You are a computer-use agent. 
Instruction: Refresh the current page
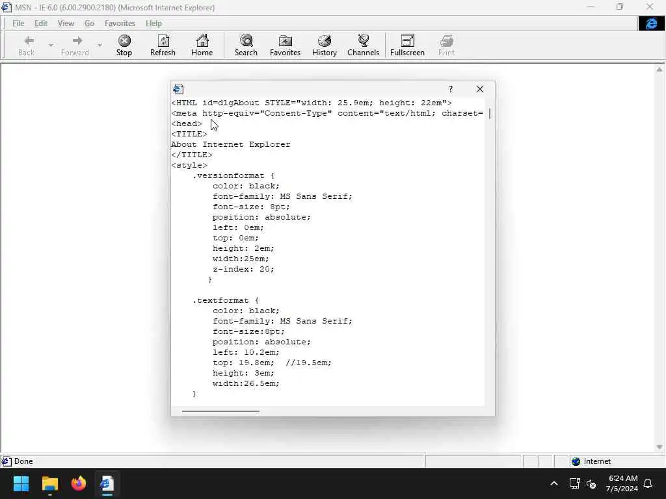[x=163, y=45]
